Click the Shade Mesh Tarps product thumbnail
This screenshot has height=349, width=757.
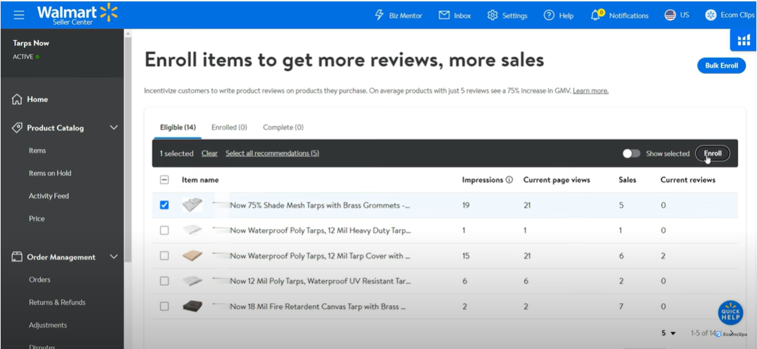(192, 205)
